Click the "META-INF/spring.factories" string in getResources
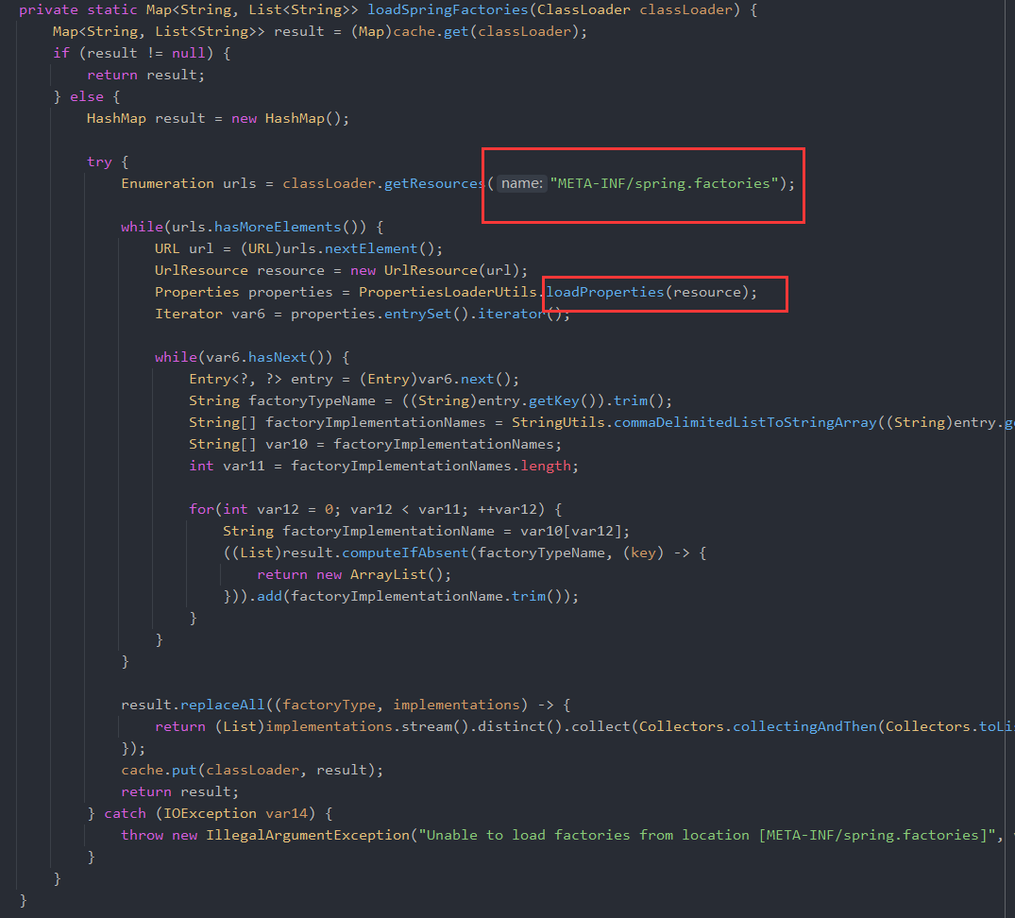Viewport: 1015px width, 918px height. click(665, 183)
